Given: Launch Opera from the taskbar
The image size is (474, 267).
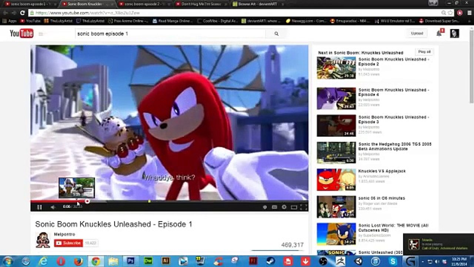Looking at the screenshot, I should 61,261.
